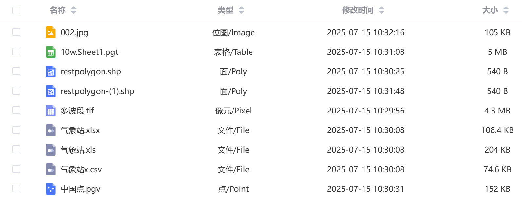Sort by 修改时间 using its sort arrows
The image size is (522, 210).
pyautogui.click(x=382, y=10)
